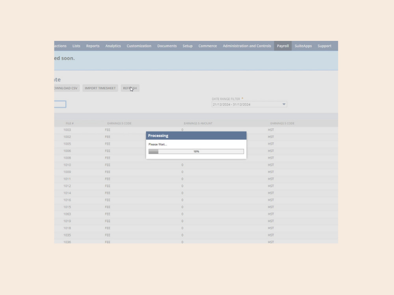Image resolution: width=394 pixels, height=295 pixels.
Task: Select file number 1063 cell
Action: [x=67, y=214]
